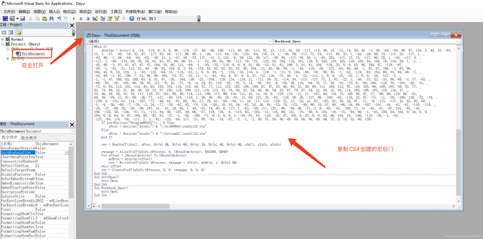This screenshot has height=239, width=483.
Task: Open the 工具(T) menu
Action: pos(116,12)
